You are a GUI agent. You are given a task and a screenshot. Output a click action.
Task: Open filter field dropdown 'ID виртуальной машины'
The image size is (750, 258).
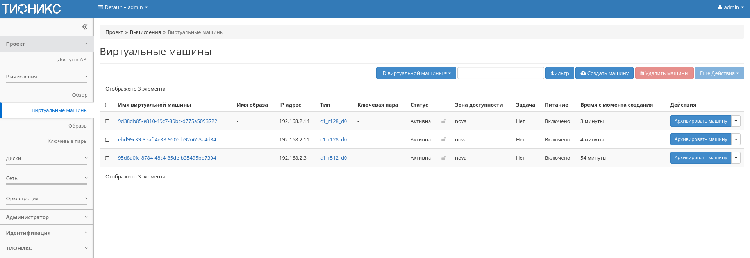(416, 73)
